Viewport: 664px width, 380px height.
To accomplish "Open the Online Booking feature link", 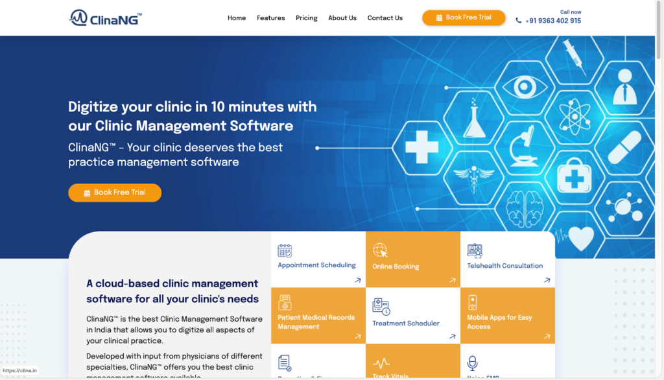I will click(x=396, y=267).
